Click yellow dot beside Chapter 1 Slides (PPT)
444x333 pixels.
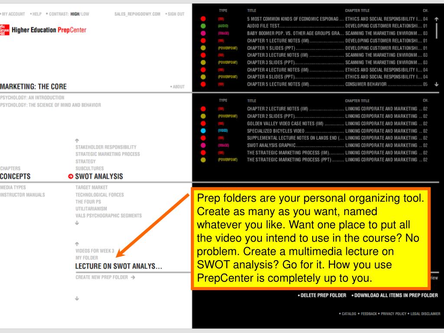point(203,48)
